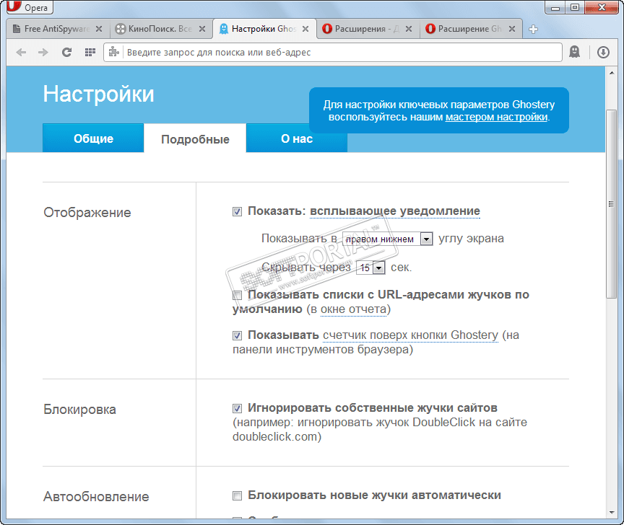Click the Отображение section label
The height and width of the screenshot is (525, 624).
87,212
